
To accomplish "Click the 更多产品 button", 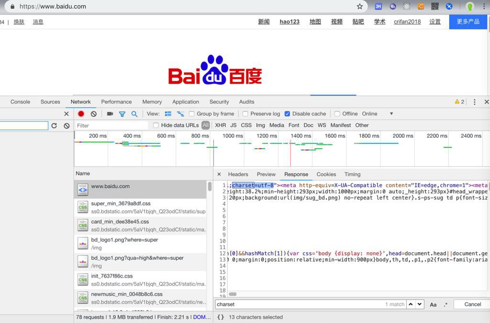I will [x=468, y=22].
